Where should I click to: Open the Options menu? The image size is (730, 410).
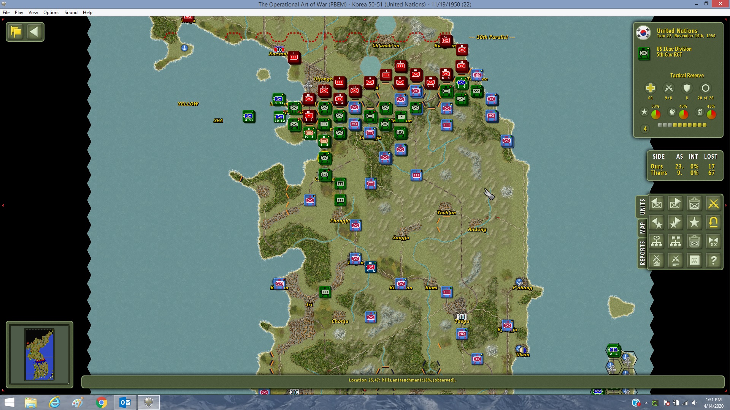[x=51, y=13]
